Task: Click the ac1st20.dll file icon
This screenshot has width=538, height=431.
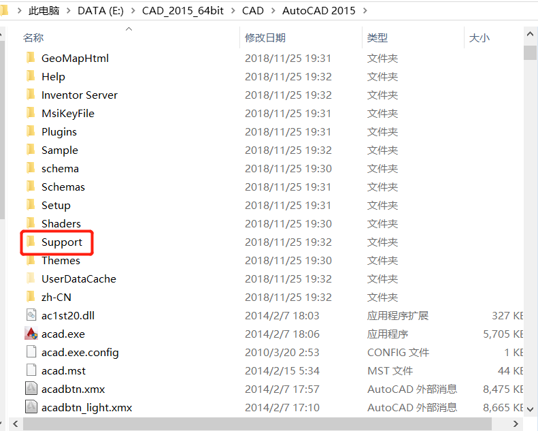Action: [31, 315]
